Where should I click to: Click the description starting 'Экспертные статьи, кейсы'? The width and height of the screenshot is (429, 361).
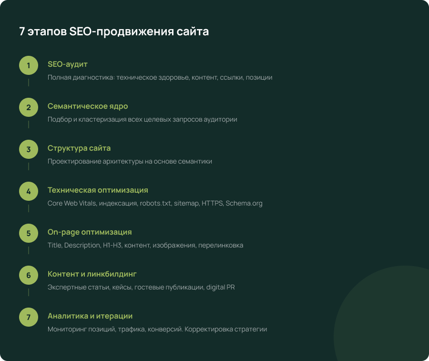coord(141,287)
